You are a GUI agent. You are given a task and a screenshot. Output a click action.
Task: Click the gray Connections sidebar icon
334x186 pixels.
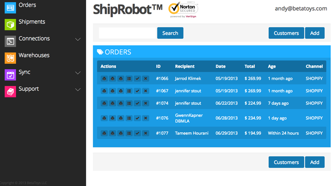[x=10, y=41]
